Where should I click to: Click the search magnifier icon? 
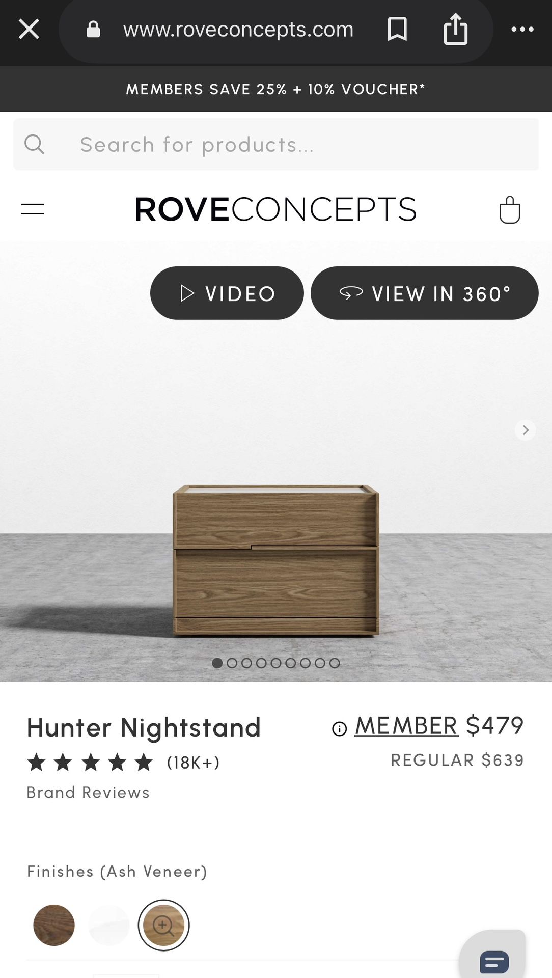click(x=35, y=144)
